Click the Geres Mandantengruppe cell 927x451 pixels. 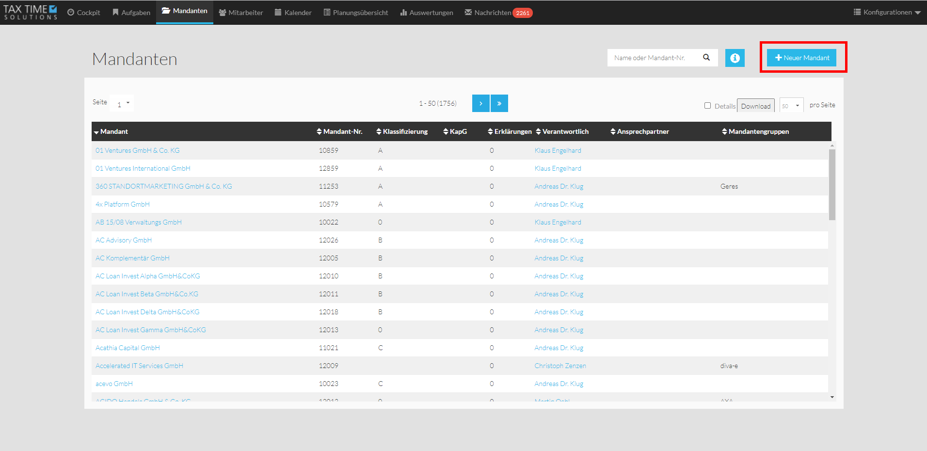point(729,186)
